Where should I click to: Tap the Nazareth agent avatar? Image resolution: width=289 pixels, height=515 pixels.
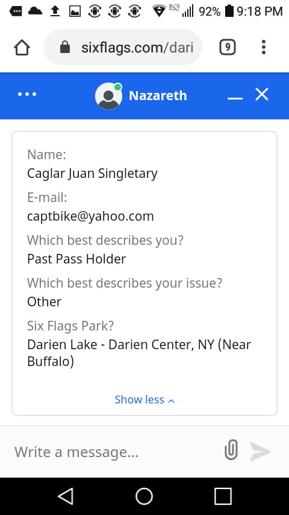pyautogui.click(x=108, y=96)
